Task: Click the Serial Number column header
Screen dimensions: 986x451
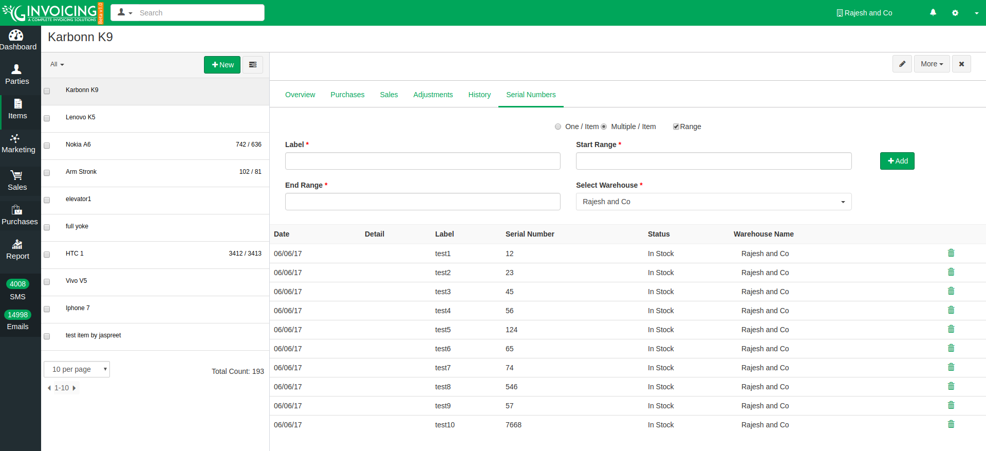Action: [530, 234]
